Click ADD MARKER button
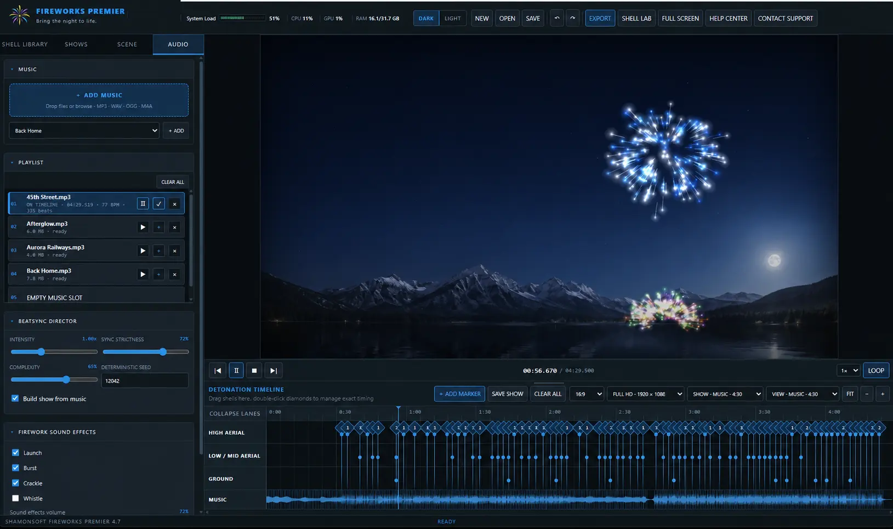 [459, 394]
